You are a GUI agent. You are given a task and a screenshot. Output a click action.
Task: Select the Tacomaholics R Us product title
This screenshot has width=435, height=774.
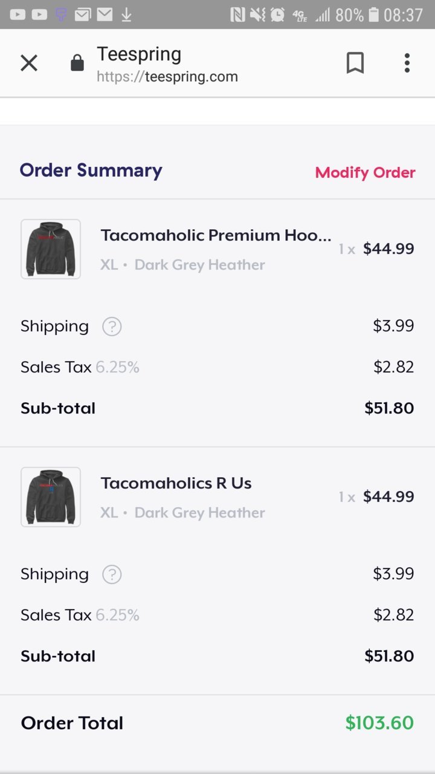point(176,483)
